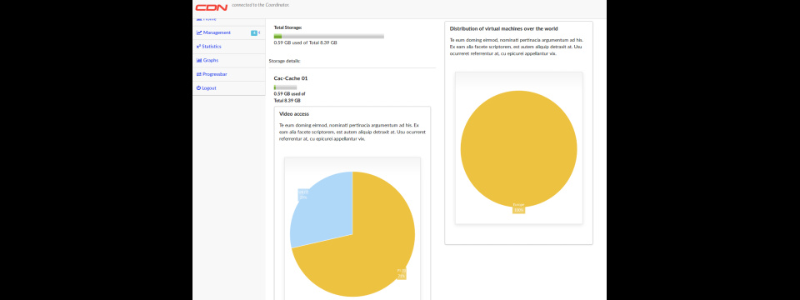Viewport: 800px width, 300px height.
Task: Click the red CDN logo
Action: click(211, 7)
